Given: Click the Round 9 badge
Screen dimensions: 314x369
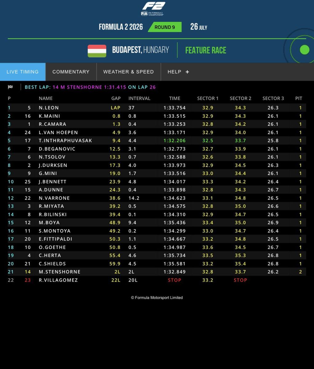Looking at the screenshot, I should [x=165, y=27].
